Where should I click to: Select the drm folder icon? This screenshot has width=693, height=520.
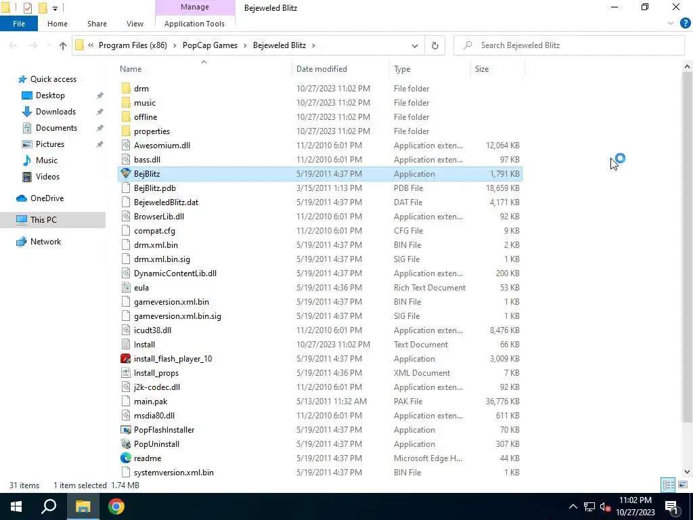coord(126,89)
